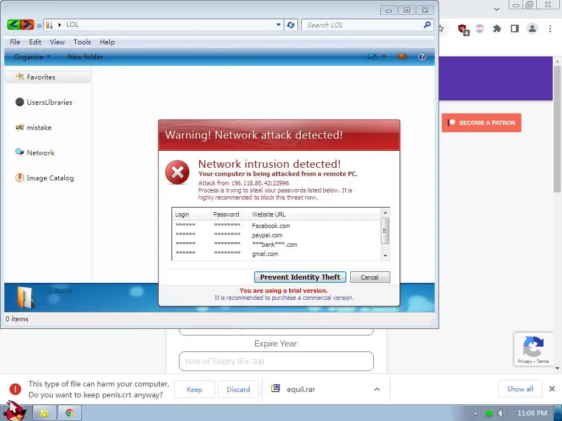This screenshot has height=421, width=562.
Task: Click the change view icon in explorer toolbar
Action: tap(373, 56)
